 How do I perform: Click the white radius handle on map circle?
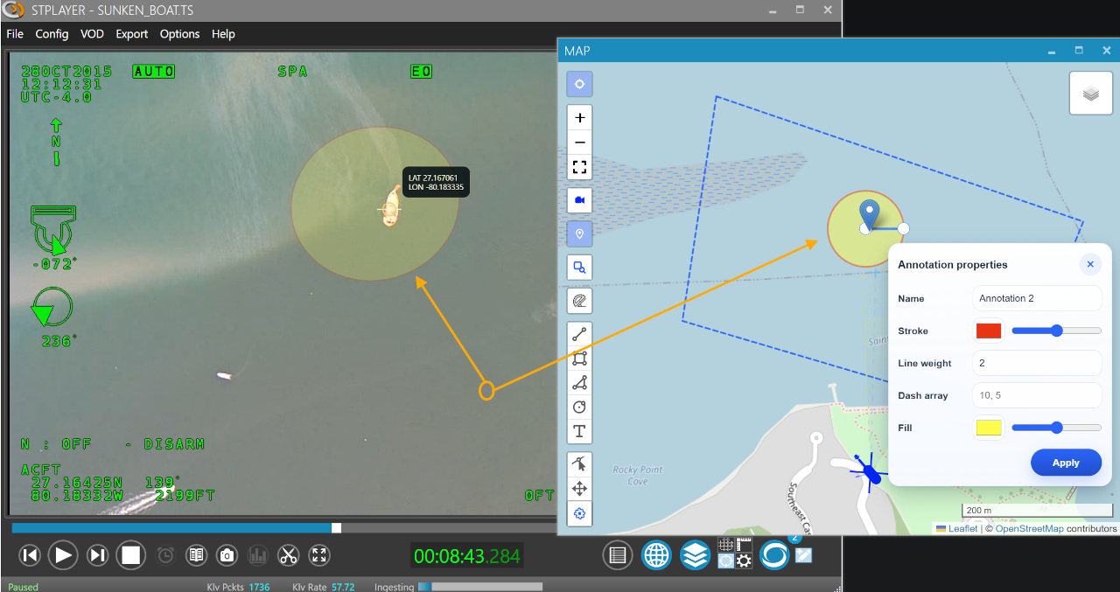[x=904, y=228]
